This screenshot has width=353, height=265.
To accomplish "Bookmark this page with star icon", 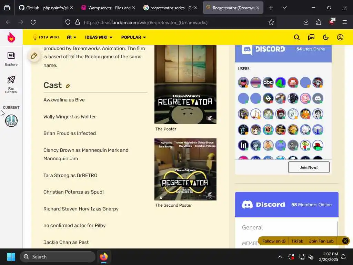I will click(271, 22).
